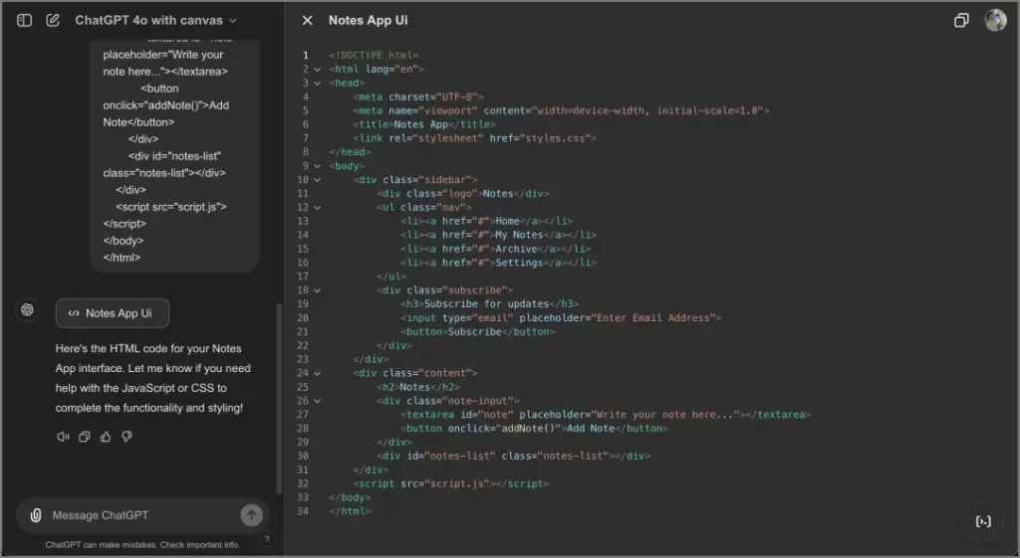The height and width of the screenshot is (558, 1020).
Task: Click the chat panel vertical scrollbar
Action: 278,398
